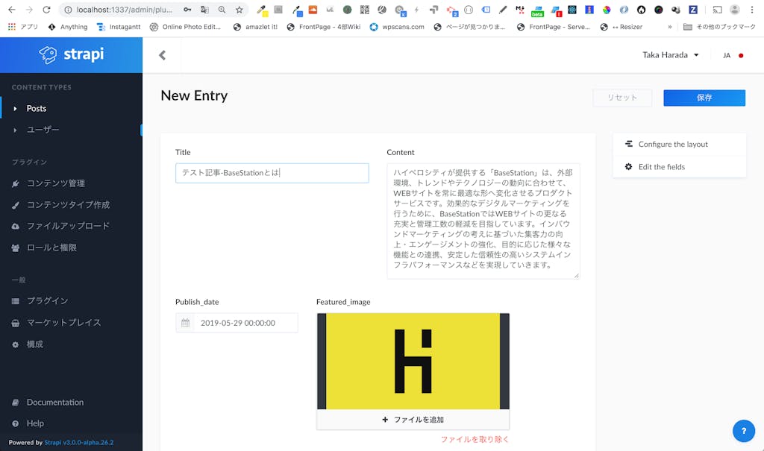Open Strapi v3.0.0-alpha.26.2 version link
This screenshot has height=451, width=764.
79,442
